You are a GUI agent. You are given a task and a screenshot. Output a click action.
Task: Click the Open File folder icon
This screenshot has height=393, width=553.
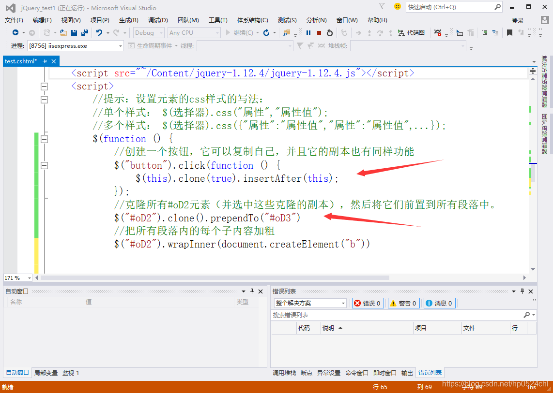coord(63,33)
